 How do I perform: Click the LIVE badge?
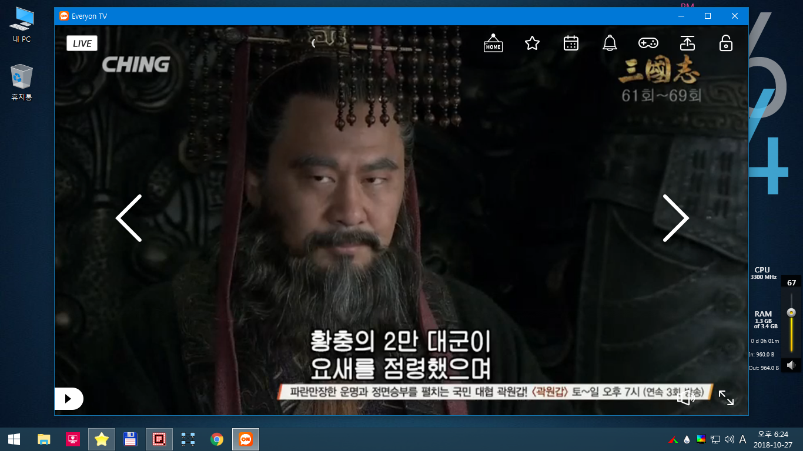click(x=82, y=43)
